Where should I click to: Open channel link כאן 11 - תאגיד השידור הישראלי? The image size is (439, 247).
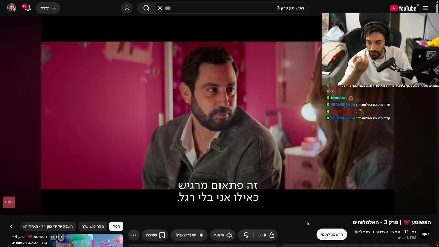[x=388, y=232]
